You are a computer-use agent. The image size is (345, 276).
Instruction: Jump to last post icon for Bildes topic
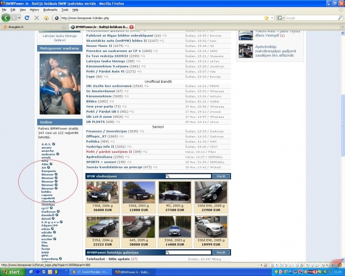coord(112,102)
